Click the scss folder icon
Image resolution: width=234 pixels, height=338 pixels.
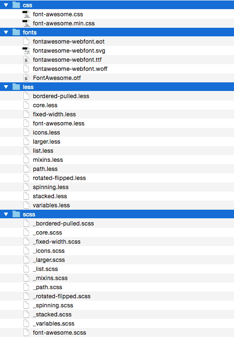pyautogui.click(x=16, y=214)
